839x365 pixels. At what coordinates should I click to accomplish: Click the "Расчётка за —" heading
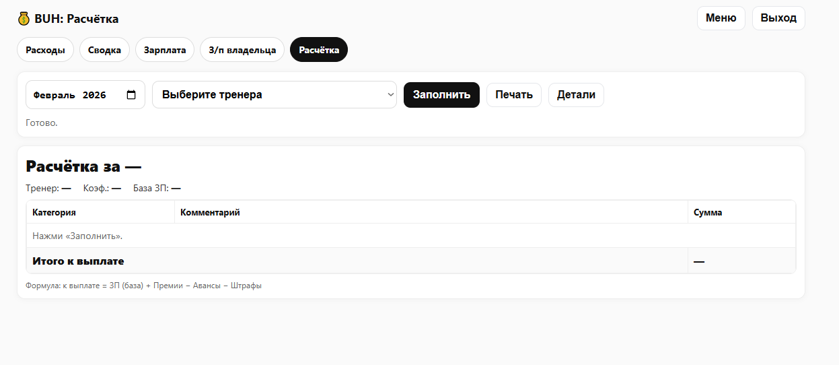click(83, 166)
